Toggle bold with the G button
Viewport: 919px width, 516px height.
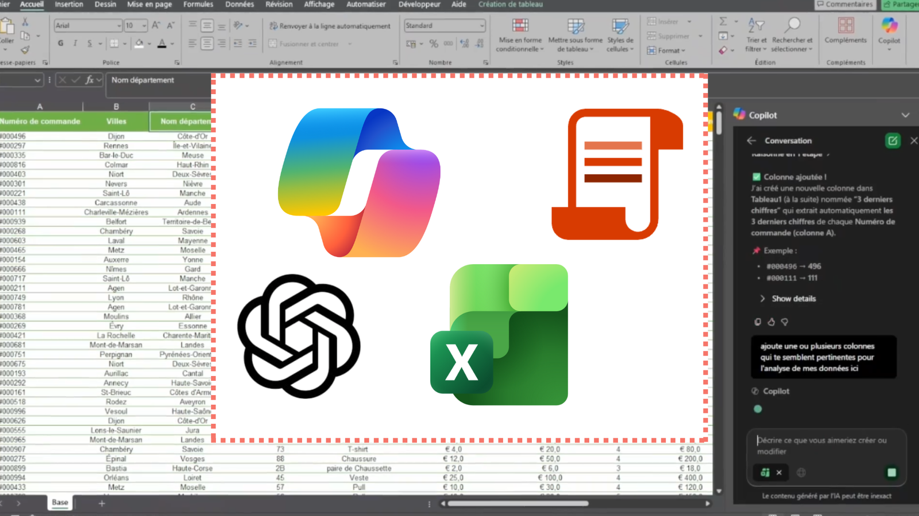pyautogui.click(x=60, y=43)
